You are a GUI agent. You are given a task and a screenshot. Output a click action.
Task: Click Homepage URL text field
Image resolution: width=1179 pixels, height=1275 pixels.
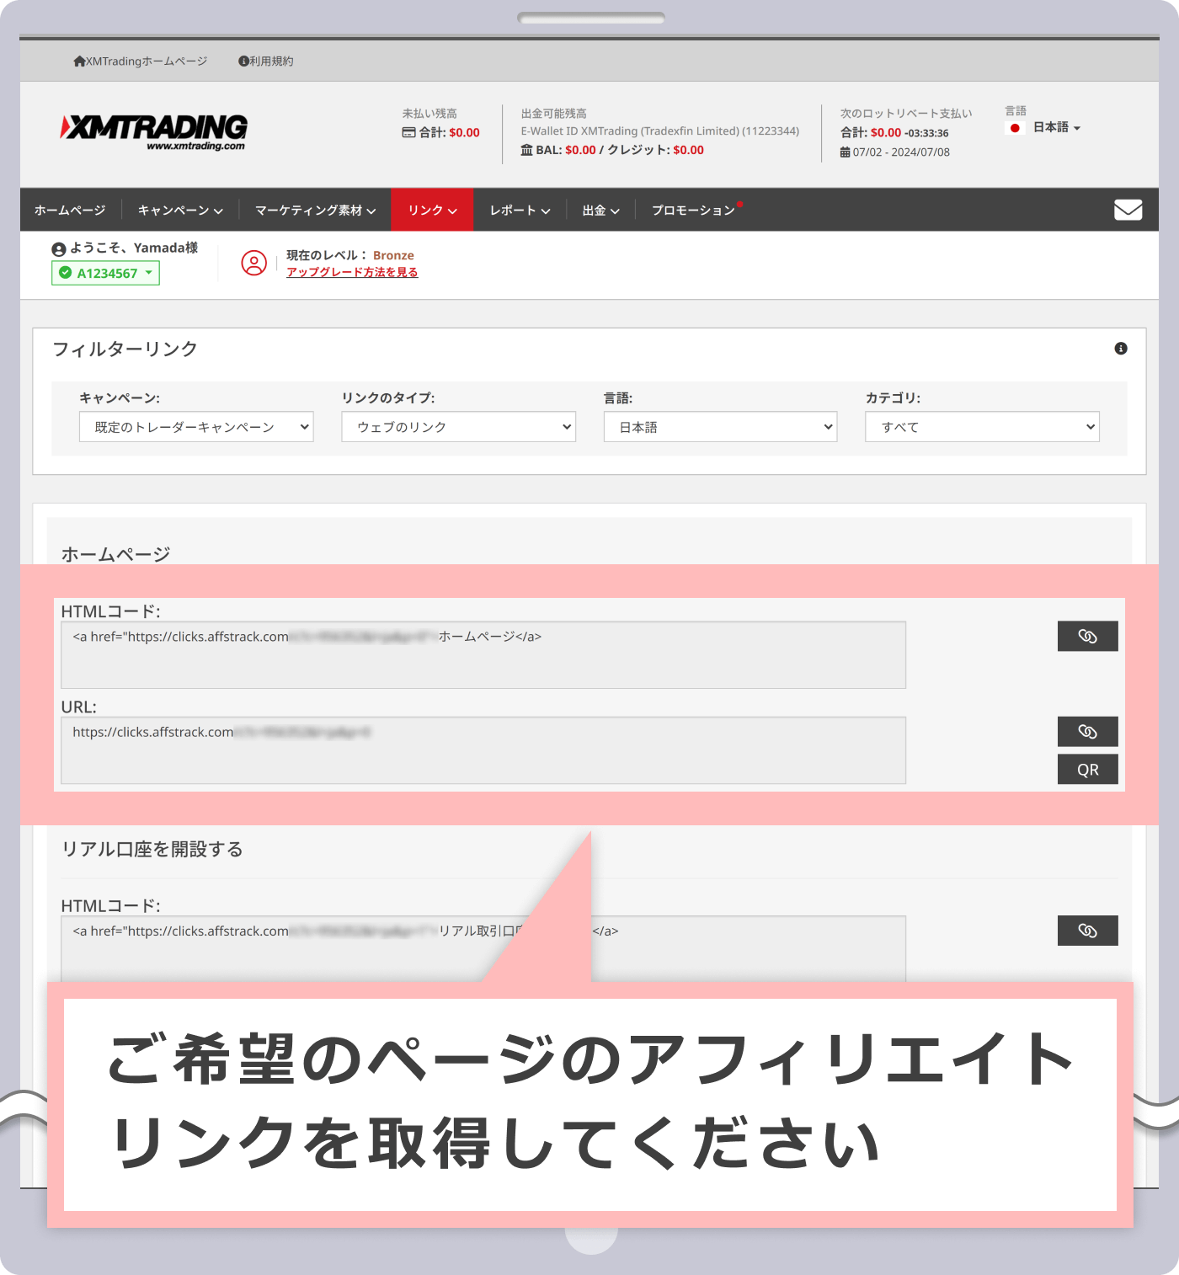click(x=483, y=750)
